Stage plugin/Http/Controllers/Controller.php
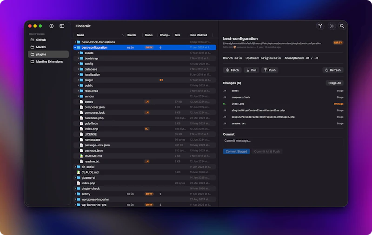 [340, 111]
